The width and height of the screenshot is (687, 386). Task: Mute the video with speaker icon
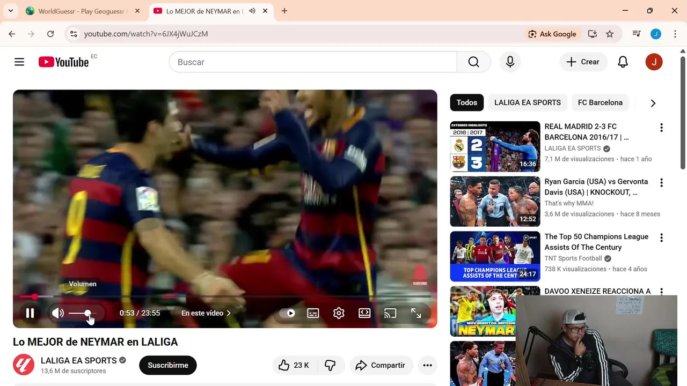click(x=57, y=313)
